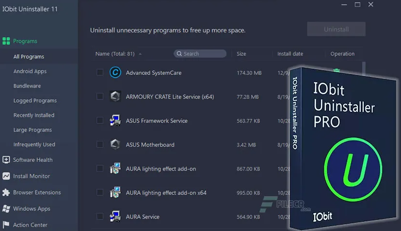Open the Bundleware category
Viewport: 401px width, 231px height.
pos(27,86)
